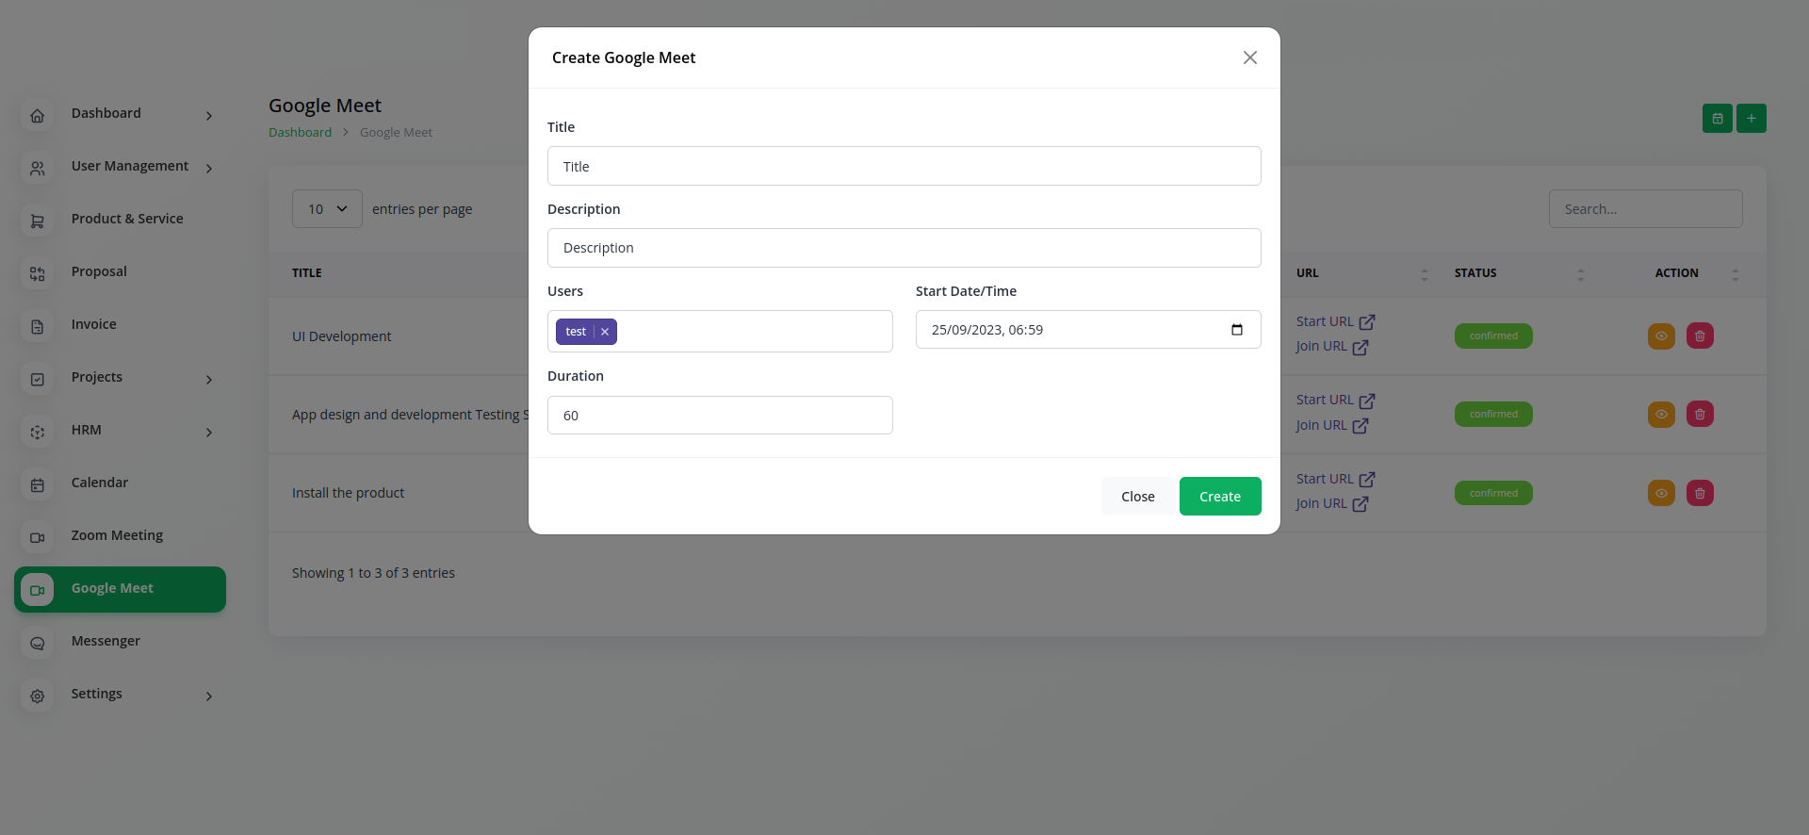This screenshot has width=1809, height=835.
Task: Delete the UI Development meeting
Action: (x=1699, y=336)
